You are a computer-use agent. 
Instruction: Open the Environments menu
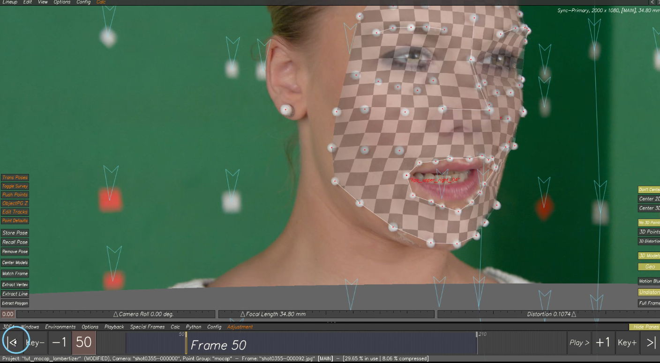click(x=60, y=327)
